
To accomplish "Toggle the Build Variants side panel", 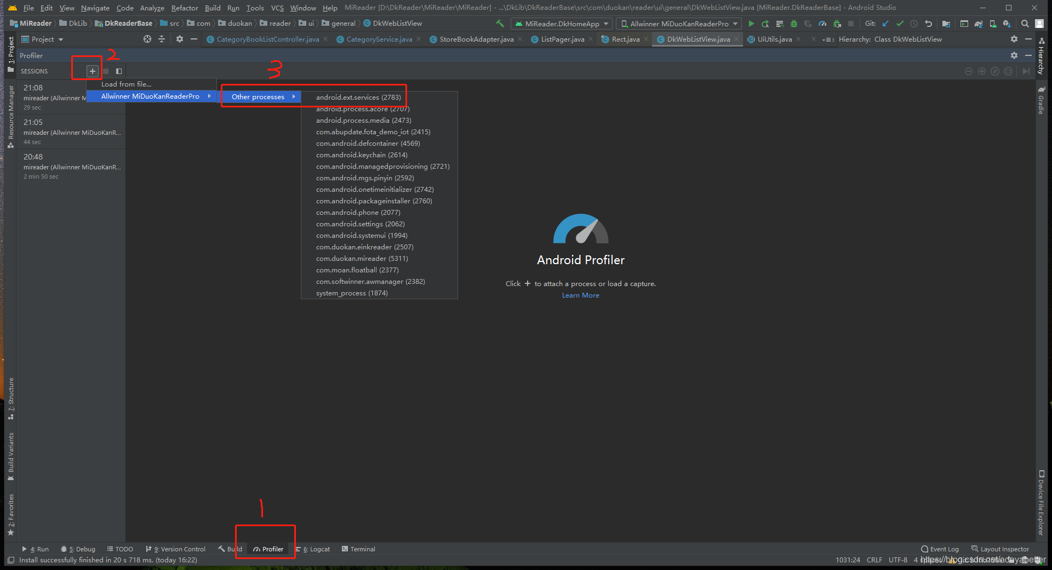I will pyautogui.click(x=11, y=457).
